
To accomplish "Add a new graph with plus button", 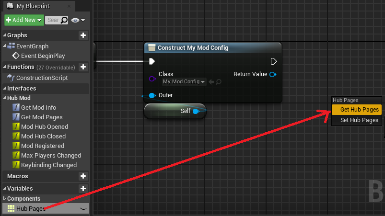I will click(x=83, y=35).
